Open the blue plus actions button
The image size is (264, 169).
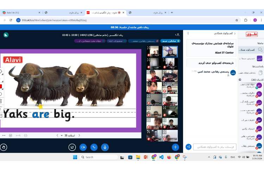[x=175, y=147]
